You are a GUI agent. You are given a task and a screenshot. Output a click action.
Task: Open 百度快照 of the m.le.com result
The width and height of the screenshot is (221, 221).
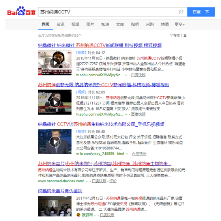click(x=139, y=154)
